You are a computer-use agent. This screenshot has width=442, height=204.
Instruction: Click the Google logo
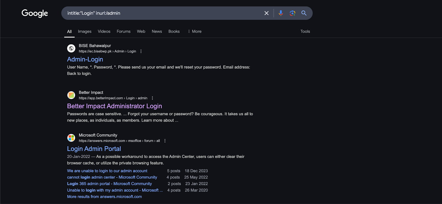coord(35,13)
